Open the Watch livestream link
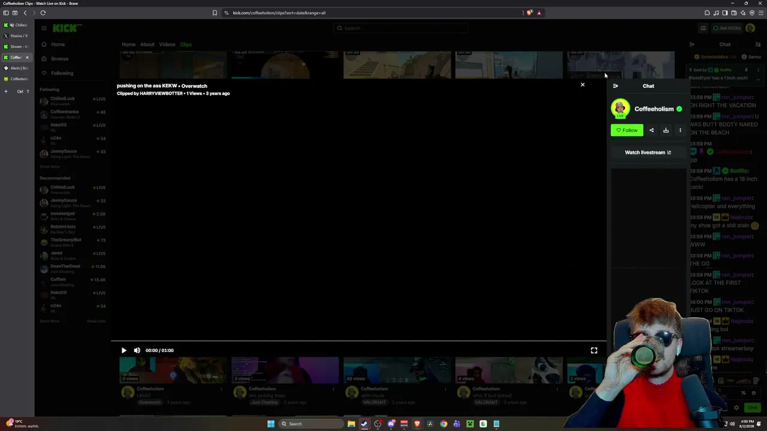The height and width of the screenshot is (431, 767). pos(648,153)
